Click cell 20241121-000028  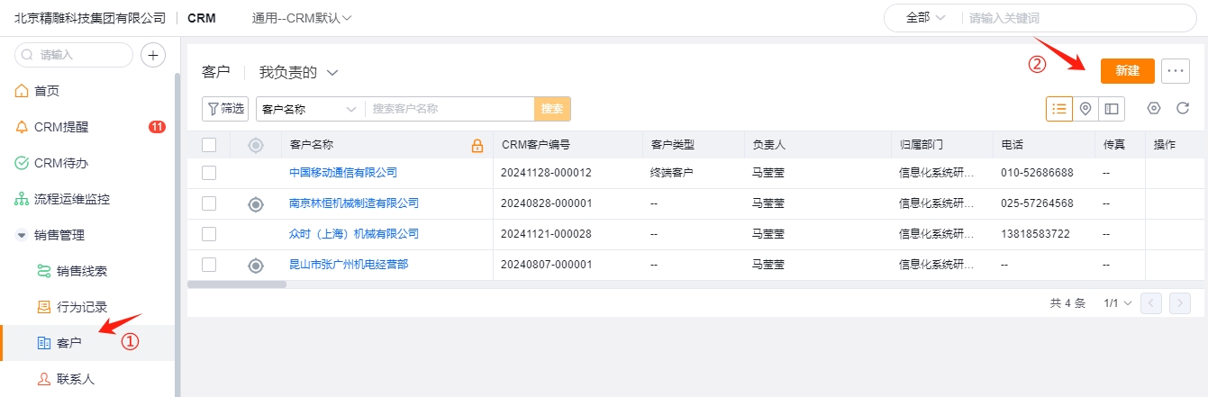pyautogui.click(x=546, y=234)
